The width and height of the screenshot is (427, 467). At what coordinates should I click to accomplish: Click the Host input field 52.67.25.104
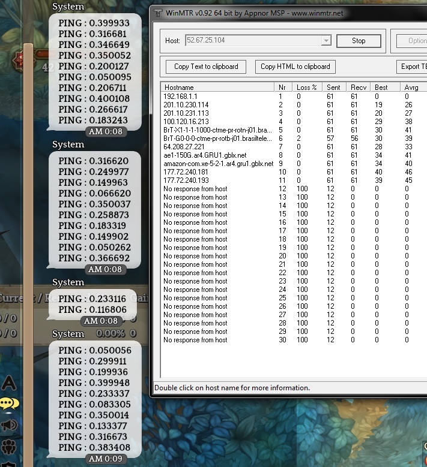(x=252, y=41)
